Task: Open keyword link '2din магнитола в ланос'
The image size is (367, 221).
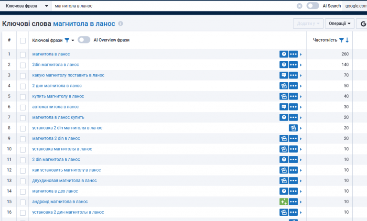Action: 55,65
